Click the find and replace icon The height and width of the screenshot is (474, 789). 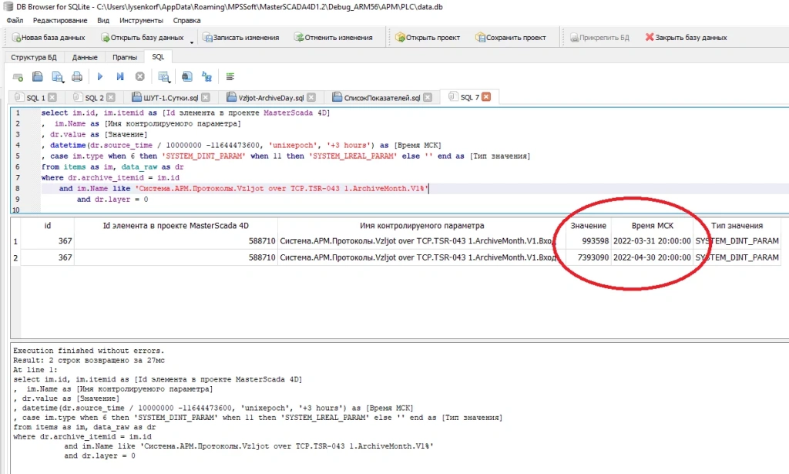click(206, 76)
